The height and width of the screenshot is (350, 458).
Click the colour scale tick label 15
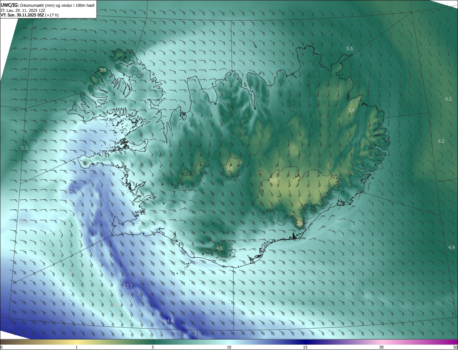tap(305, 347)
